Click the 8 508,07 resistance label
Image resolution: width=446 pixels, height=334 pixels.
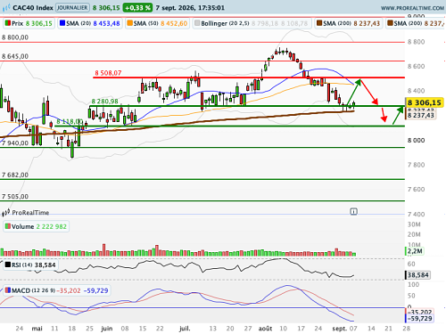click(x=108, y=73)
